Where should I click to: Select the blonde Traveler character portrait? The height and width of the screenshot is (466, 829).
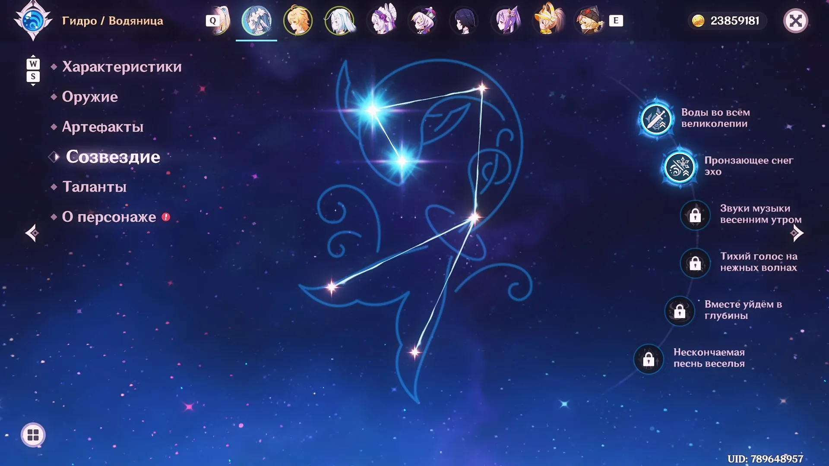(x=298, y=20)
